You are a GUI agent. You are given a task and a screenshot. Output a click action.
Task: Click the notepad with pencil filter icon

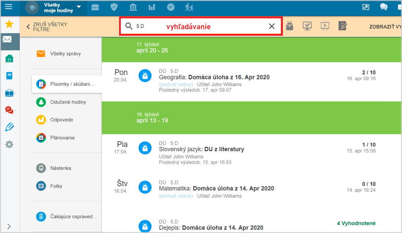(x=343, y=26)
